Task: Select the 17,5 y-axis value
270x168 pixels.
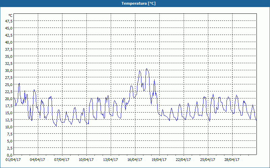Action: pos(9,106)
